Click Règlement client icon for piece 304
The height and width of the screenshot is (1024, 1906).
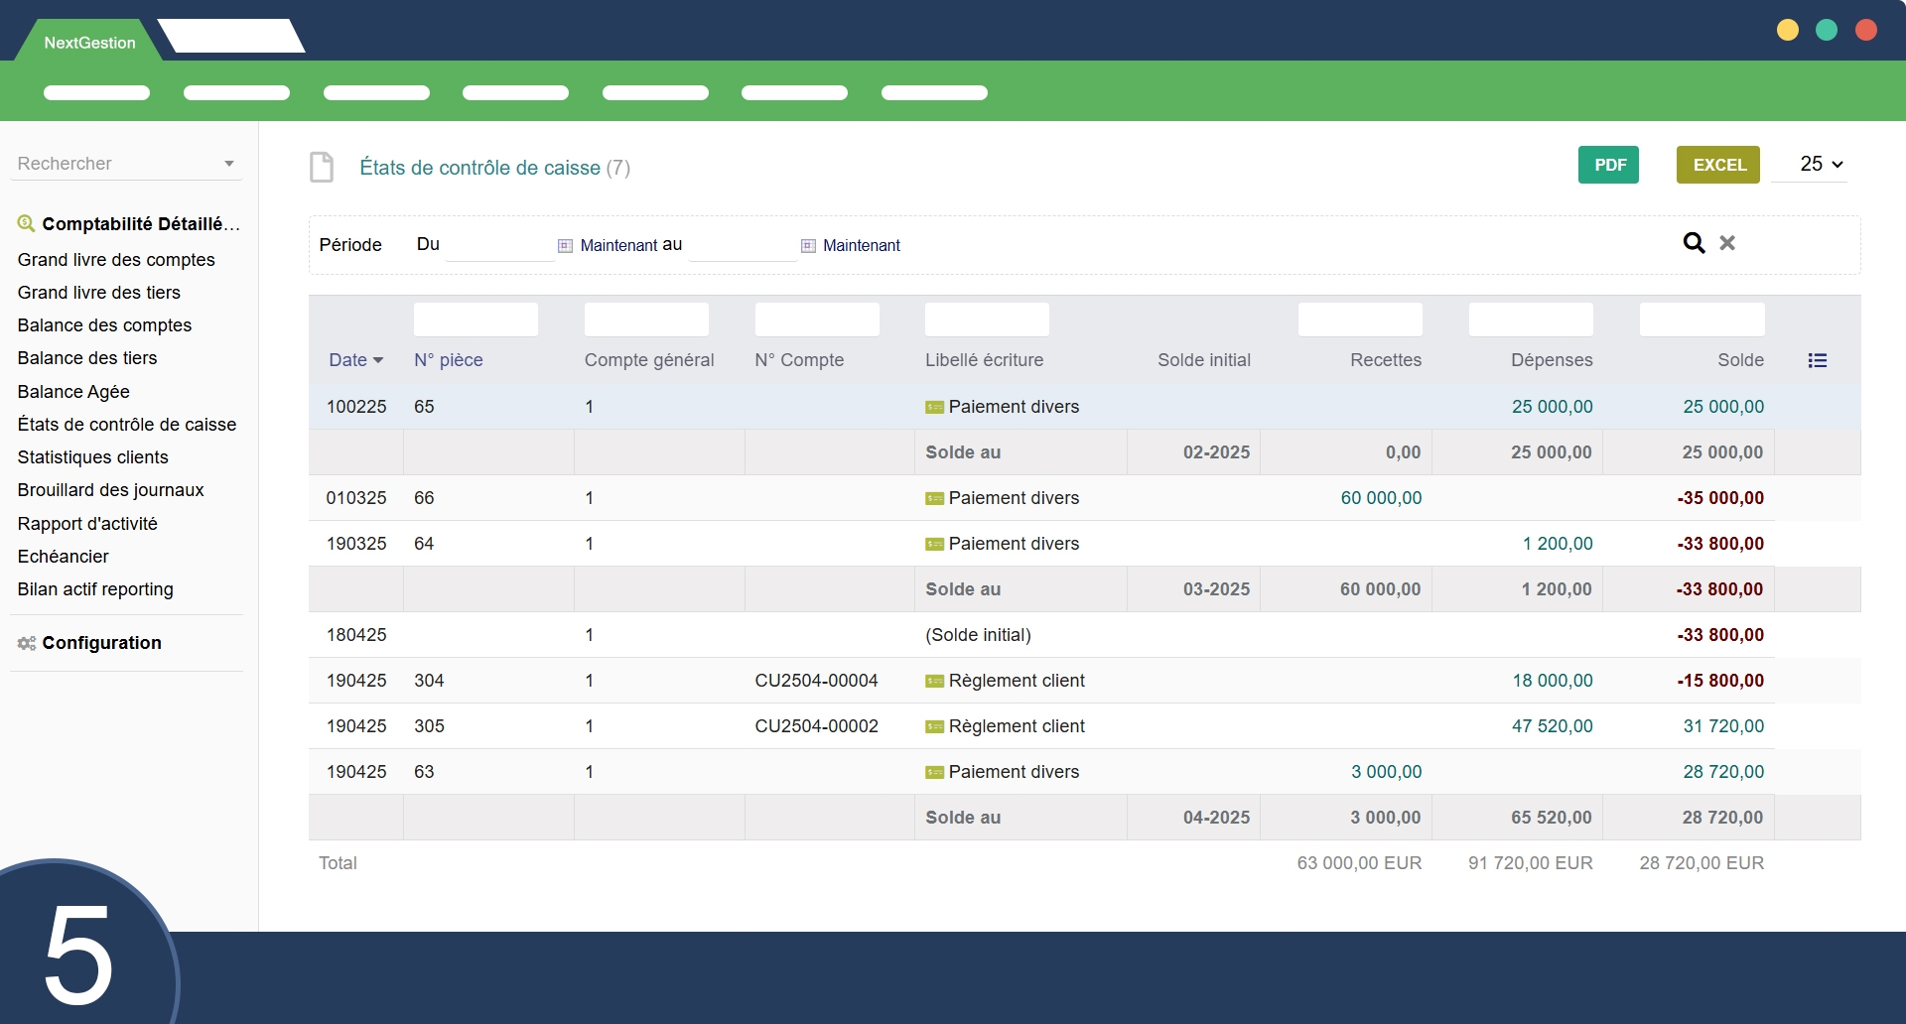934,682
